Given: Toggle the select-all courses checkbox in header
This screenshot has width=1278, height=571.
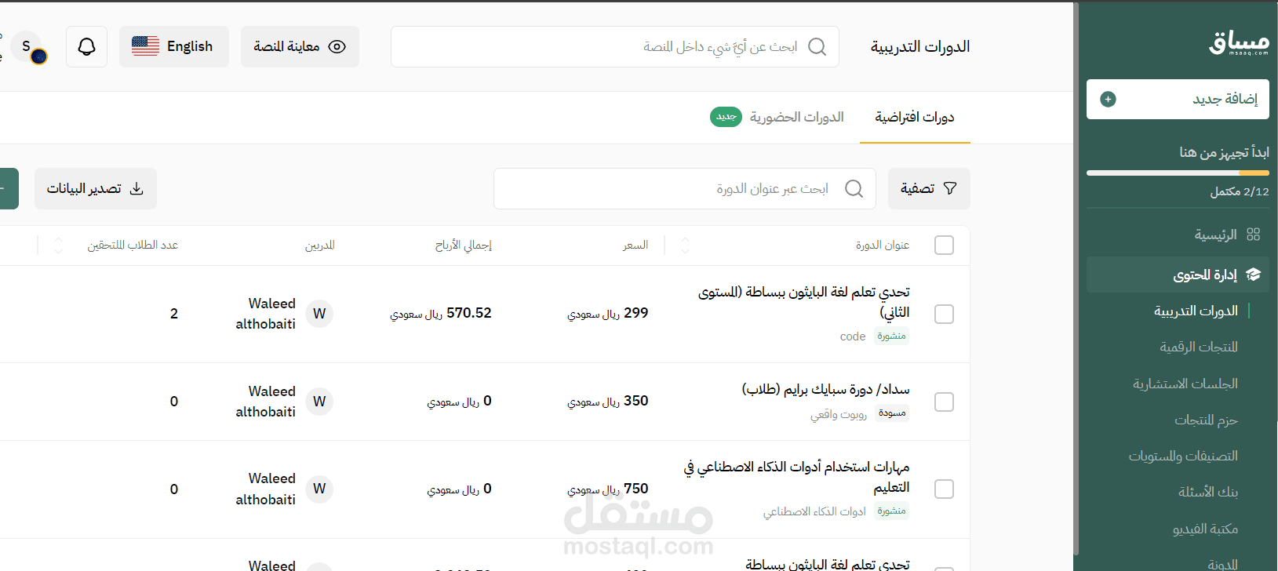Looking at the screenshot, I should click(x=944, y=245).
